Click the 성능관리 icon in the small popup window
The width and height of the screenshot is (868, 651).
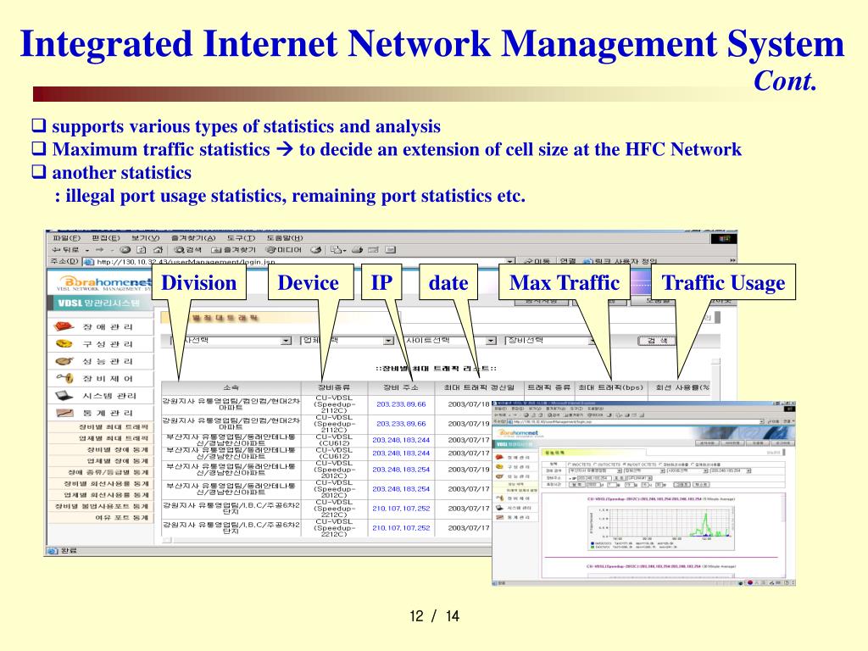(499, 476)
